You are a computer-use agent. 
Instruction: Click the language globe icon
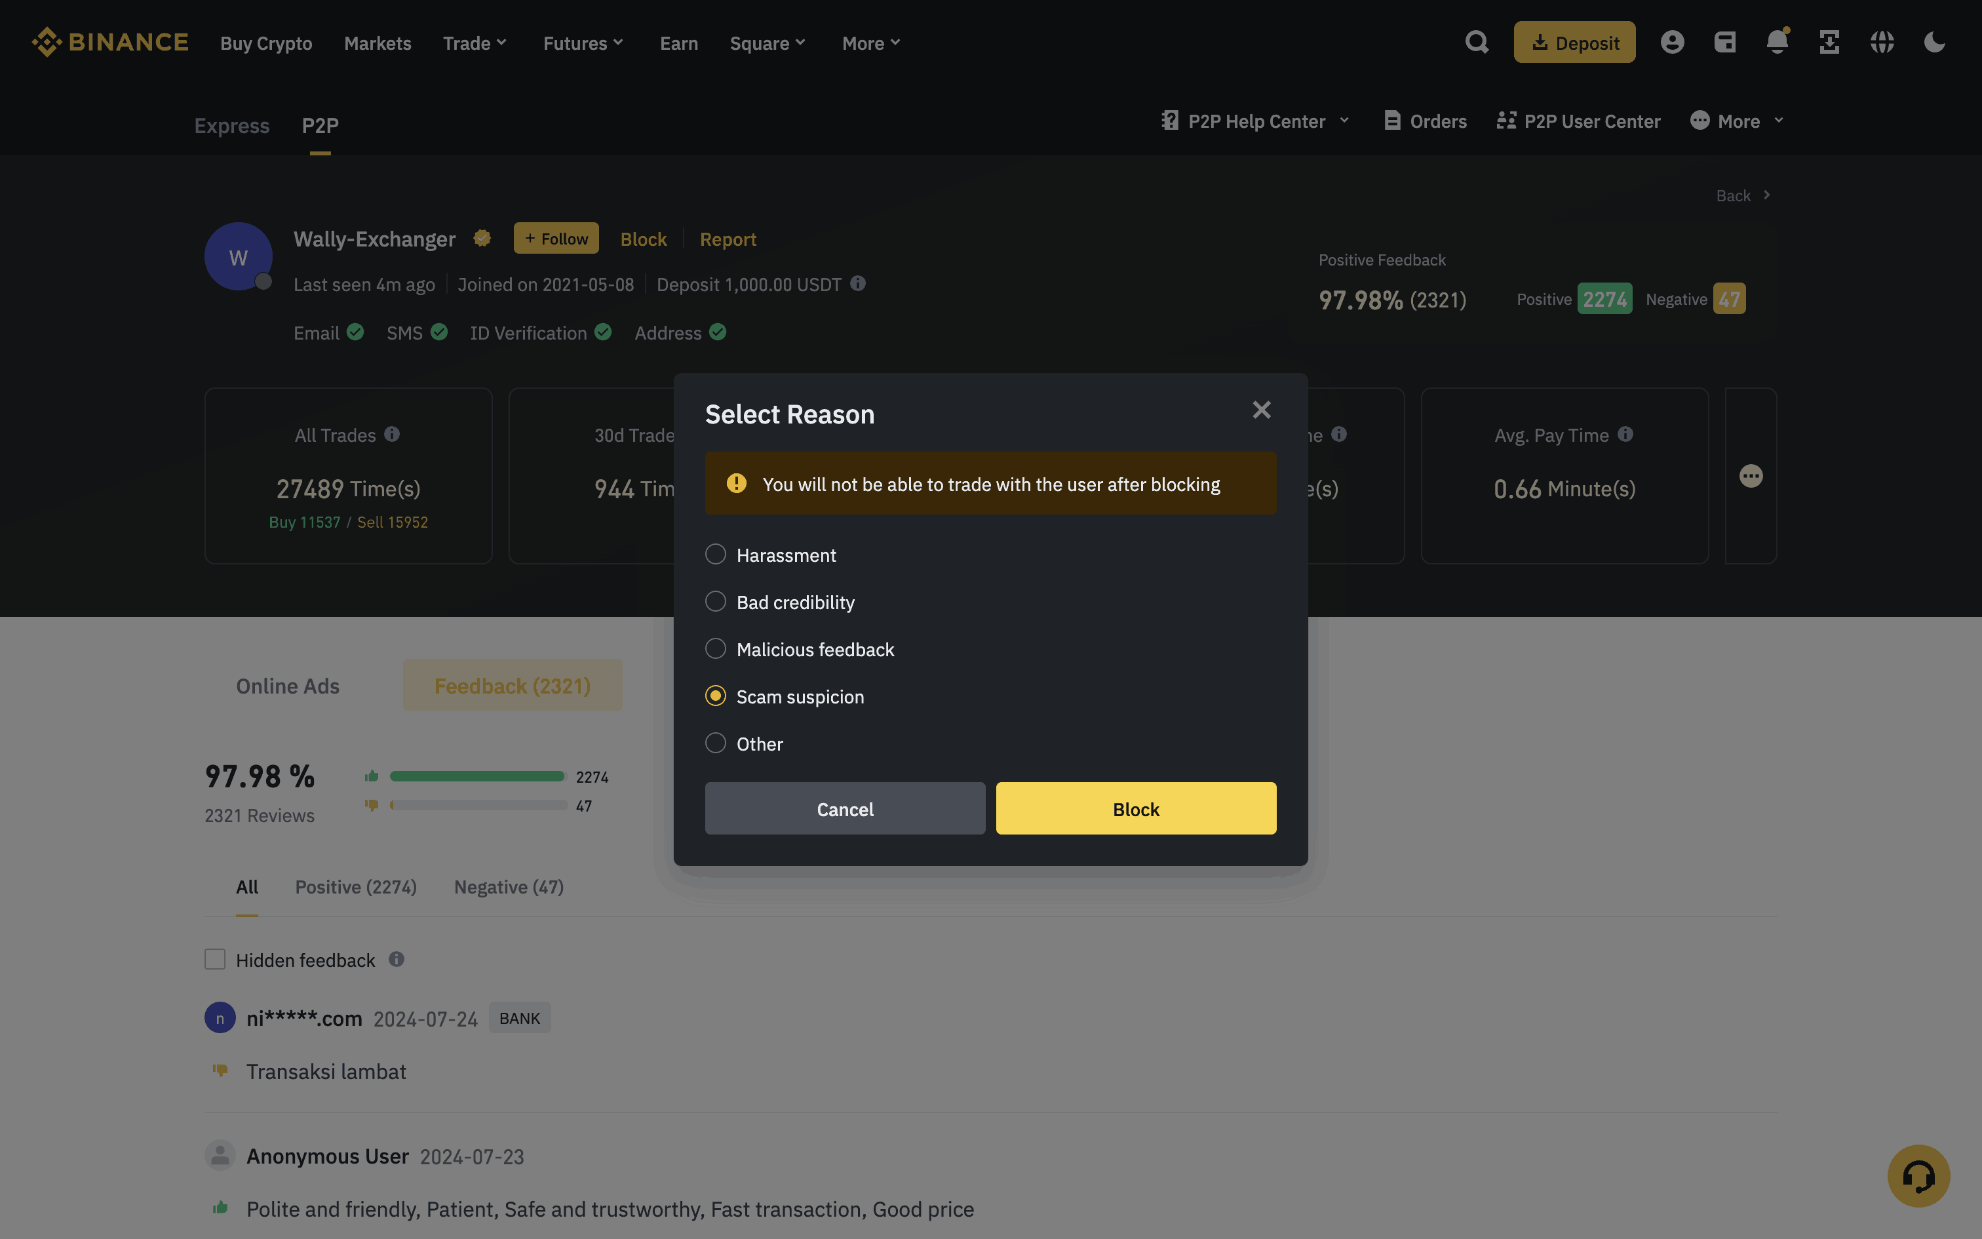click(1881, 42)
